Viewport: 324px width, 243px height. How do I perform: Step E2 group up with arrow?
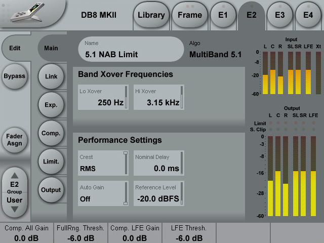click(15, 176)
